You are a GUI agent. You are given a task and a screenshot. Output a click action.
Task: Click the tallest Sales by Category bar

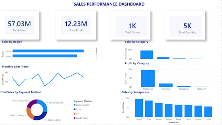(147, 55)
